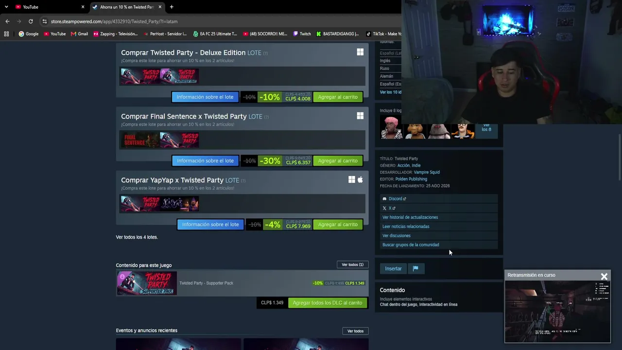Screen dimensions: 622x350
Task: Open the Gmail bookmark
Action: [x=79, y=34]
